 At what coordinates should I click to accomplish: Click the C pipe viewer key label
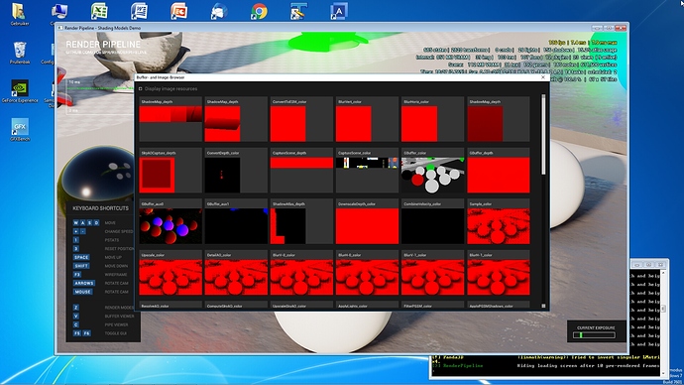pyautogui.click(x=76, y=324)
